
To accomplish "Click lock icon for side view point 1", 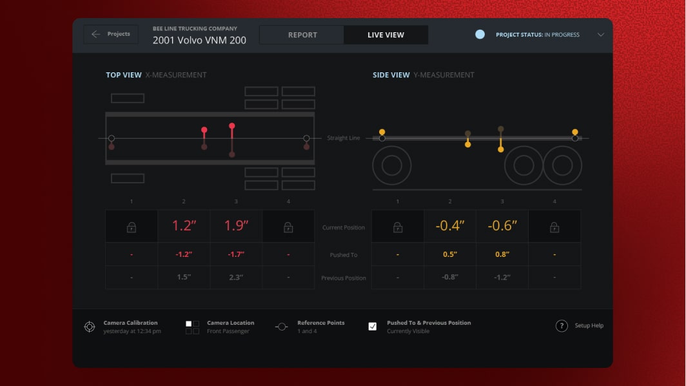I will point(398,227).
